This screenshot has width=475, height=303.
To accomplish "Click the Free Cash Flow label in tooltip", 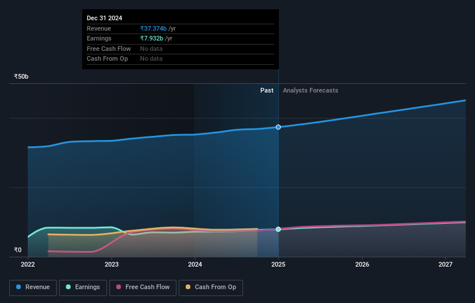I will pyautogui.click(x=109, y=49).
